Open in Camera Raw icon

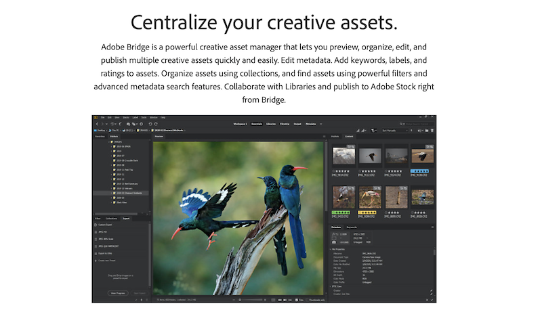click(x=142, y=124)
